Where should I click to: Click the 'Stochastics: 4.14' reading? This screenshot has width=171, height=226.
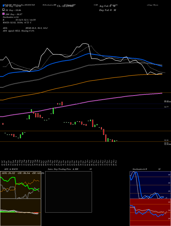(11, 17)
